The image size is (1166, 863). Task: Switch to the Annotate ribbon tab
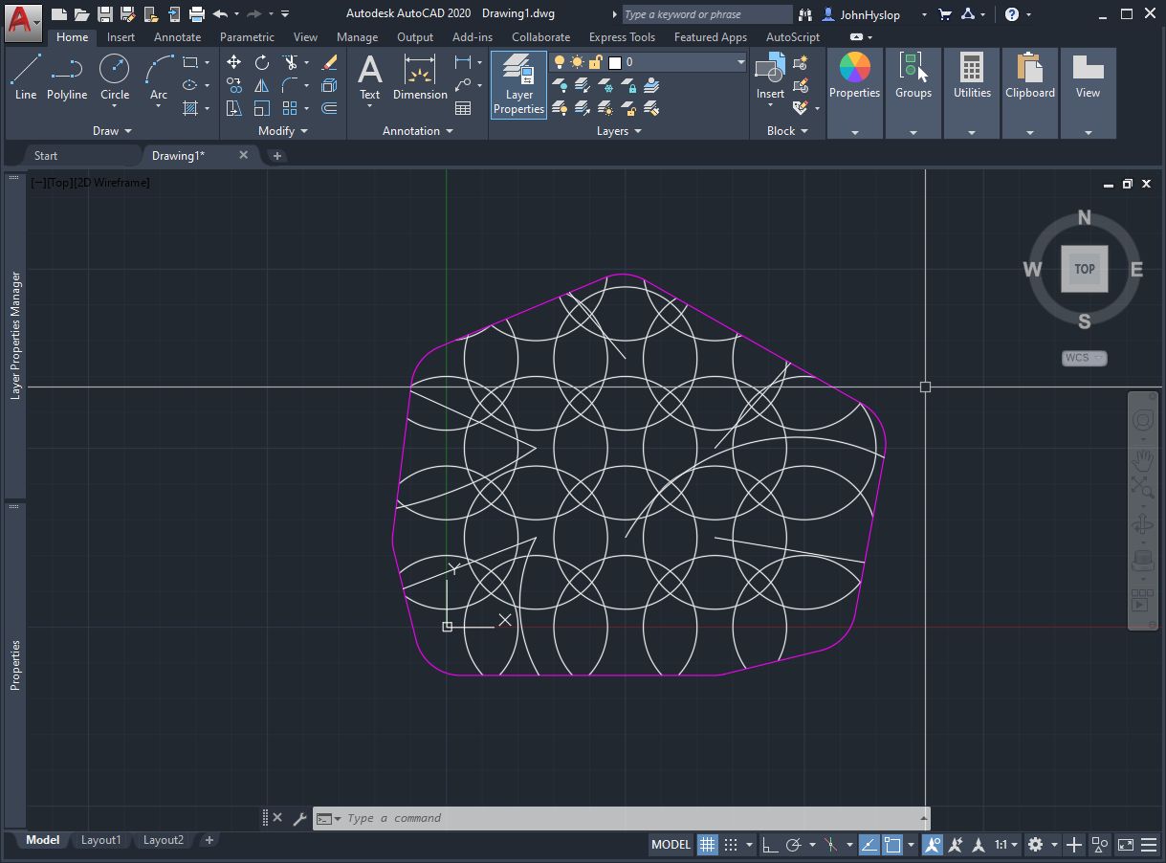pos(177,37)
